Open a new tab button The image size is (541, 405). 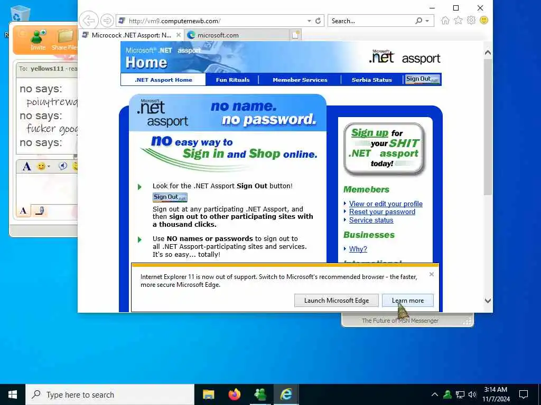coord(296,35)
